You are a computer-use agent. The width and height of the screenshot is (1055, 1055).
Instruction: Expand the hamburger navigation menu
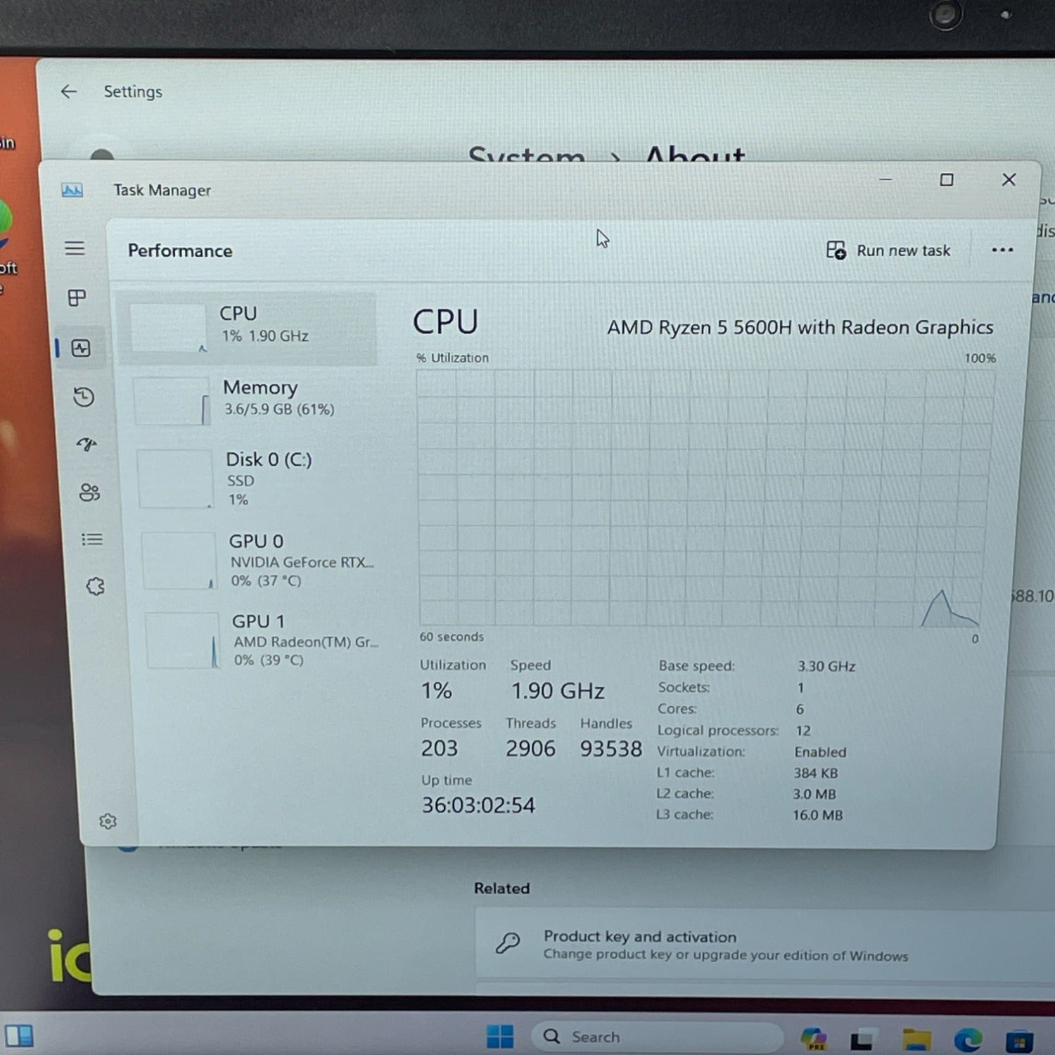[75, 248]
